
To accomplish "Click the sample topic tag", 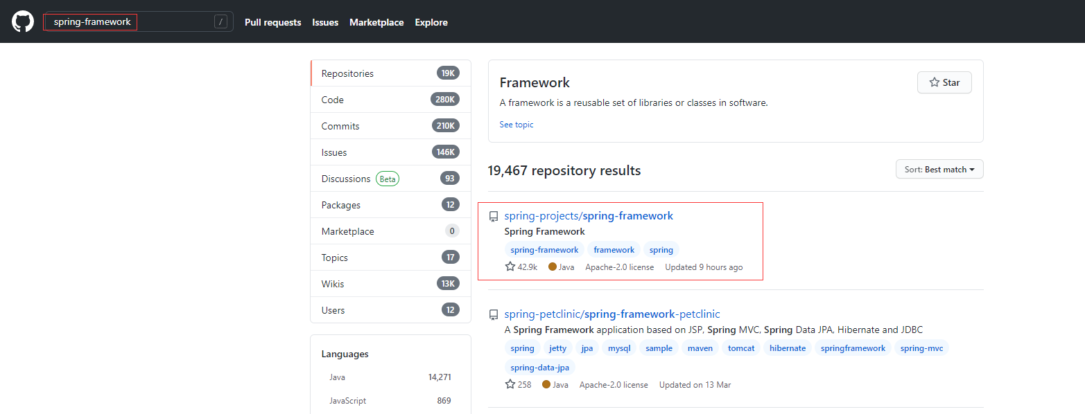I will [x=659, y=348].
